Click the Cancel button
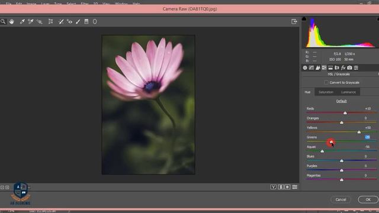379x213 pixels. pos(341,200)
